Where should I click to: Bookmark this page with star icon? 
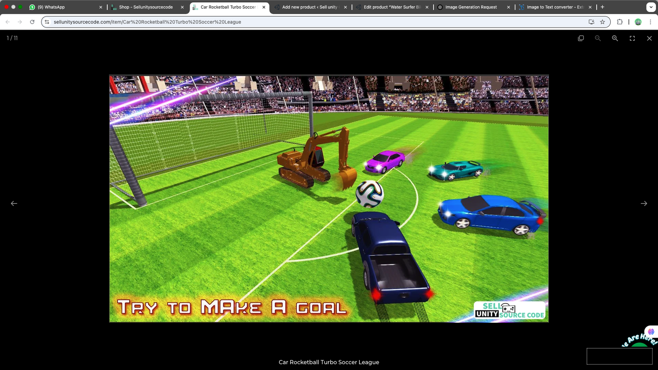coord(602,22)
